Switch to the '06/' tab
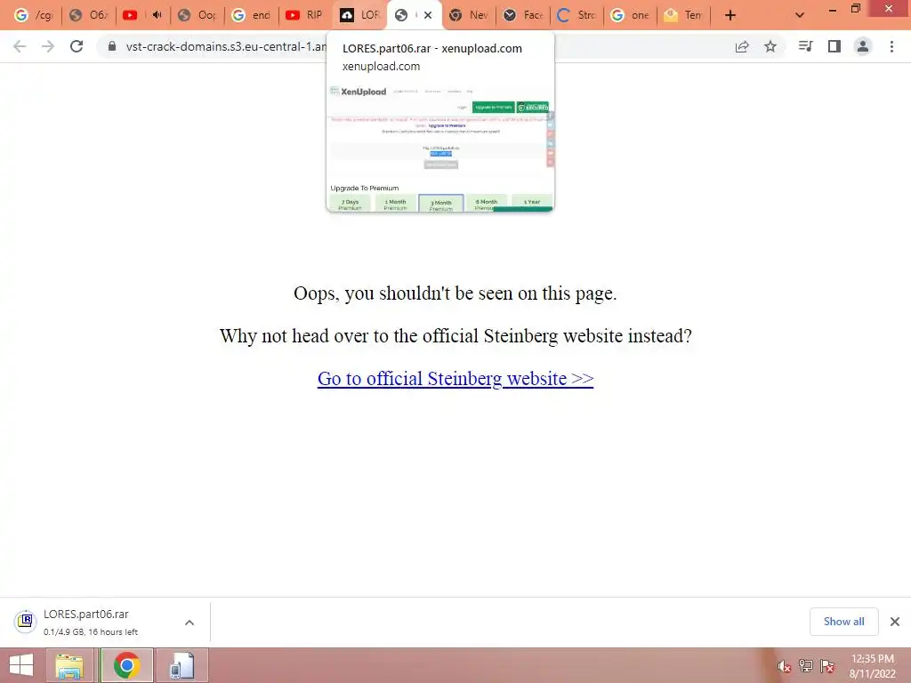Screen dimensions: 911x683 click(x=88, y=15)
